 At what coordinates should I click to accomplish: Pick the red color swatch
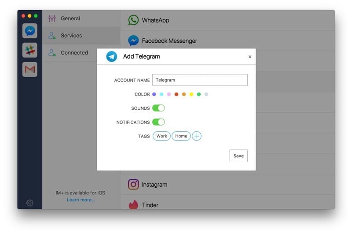tap(176, 94)
